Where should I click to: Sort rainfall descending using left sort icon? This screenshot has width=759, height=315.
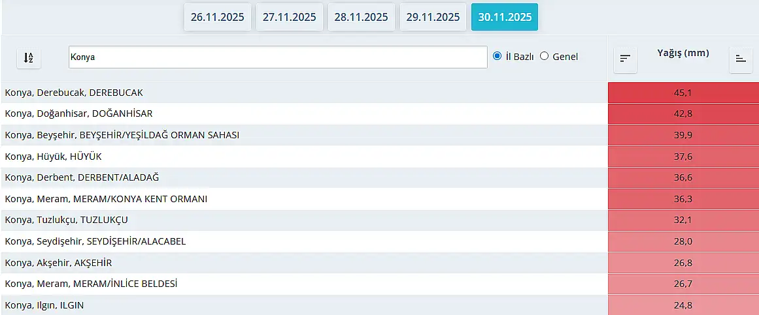pos(625,59)
